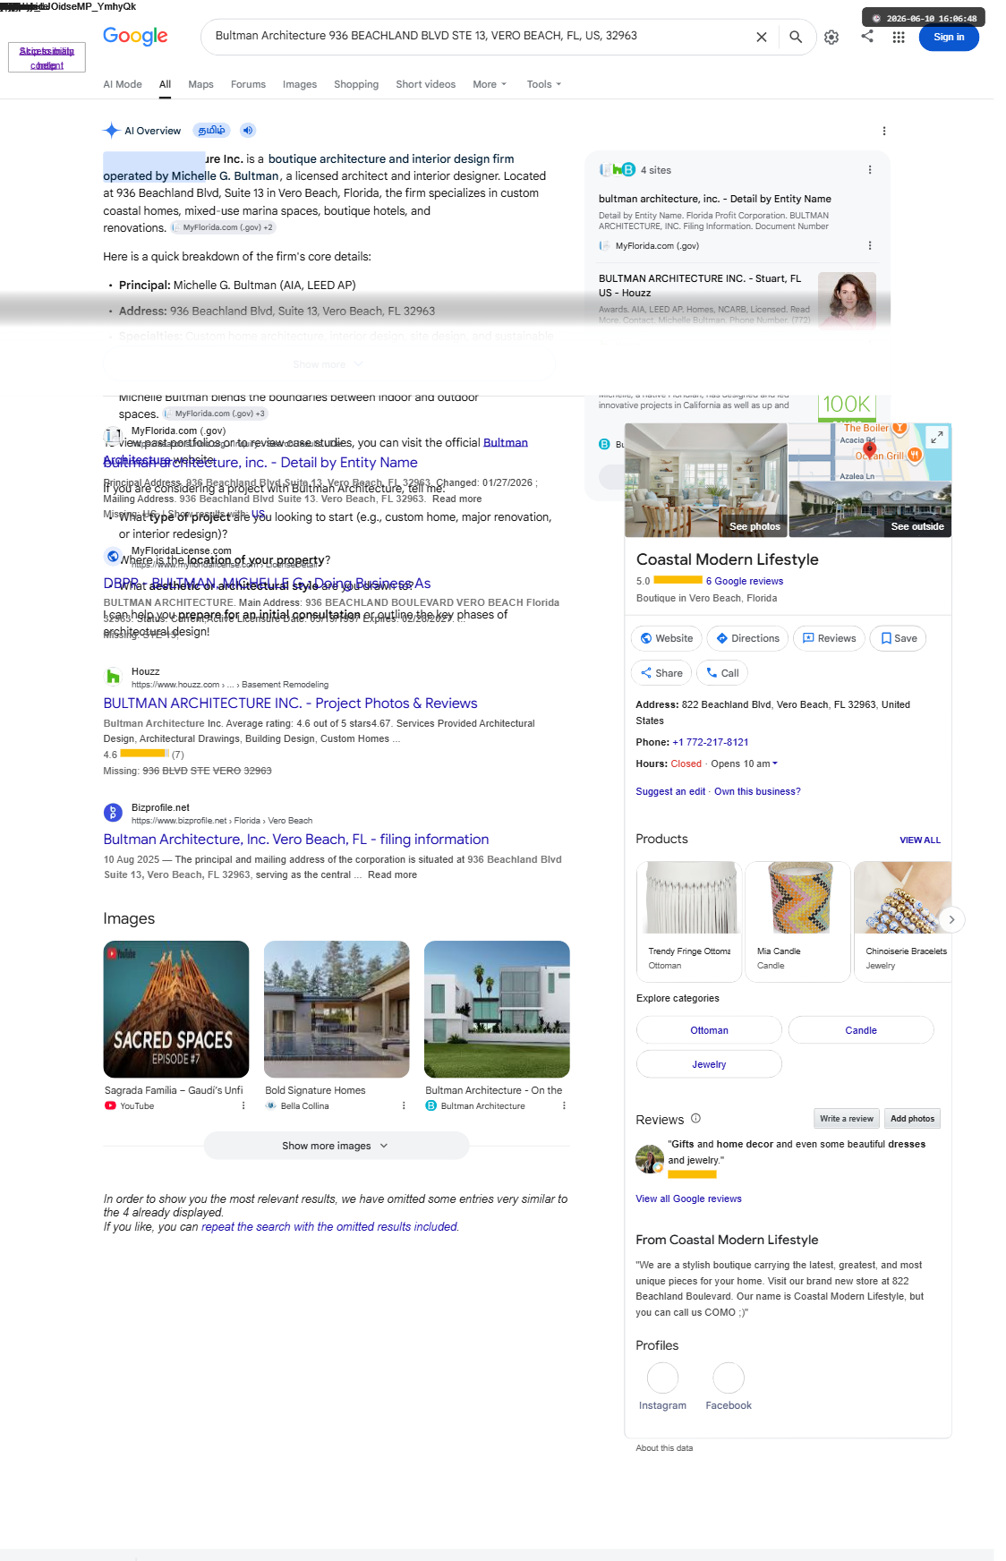Open Bizprofile filing information result
The height and width of the screenshot is (1561, 1006).
296,840
